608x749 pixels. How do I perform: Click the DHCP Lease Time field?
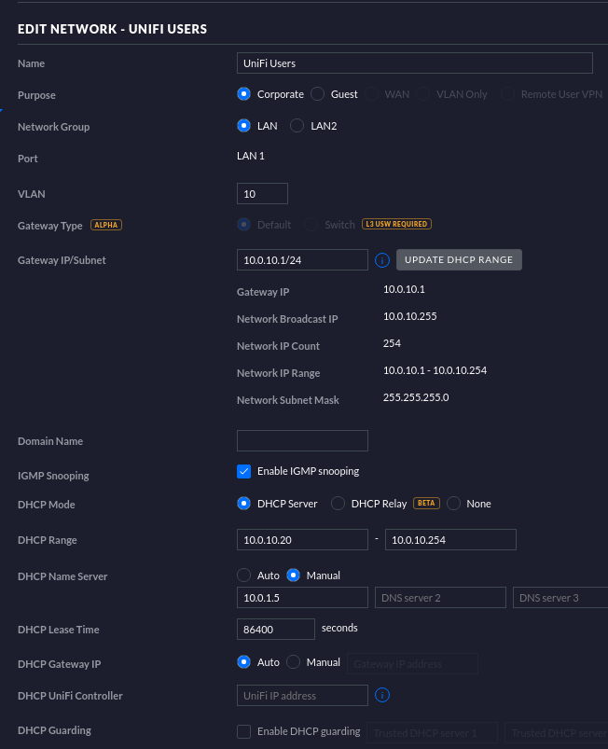coord(276,629)
